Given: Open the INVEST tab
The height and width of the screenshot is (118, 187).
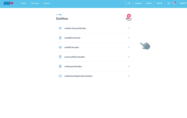Looking at the screenshot, I should click(149, 3).
